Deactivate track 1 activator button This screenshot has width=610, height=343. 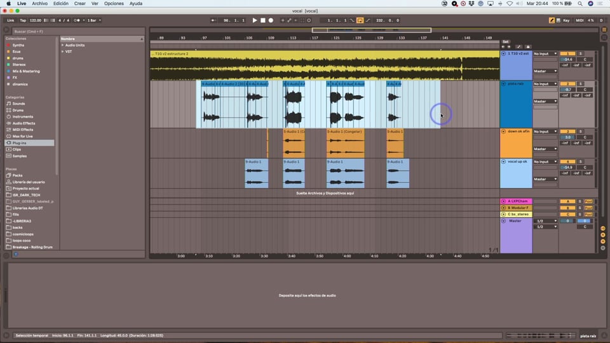click(567, 53)
